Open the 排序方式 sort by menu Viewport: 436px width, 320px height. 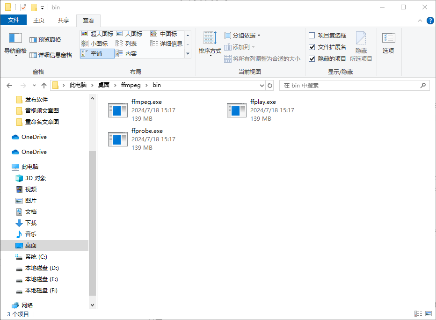click(x=210, y=42)
